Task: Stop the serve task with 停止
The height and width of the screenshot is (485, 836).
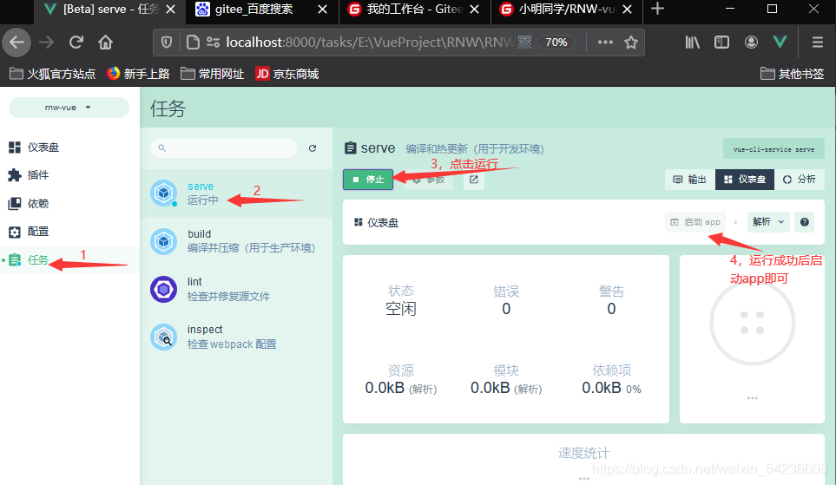Action: click(x=368, y=180)
